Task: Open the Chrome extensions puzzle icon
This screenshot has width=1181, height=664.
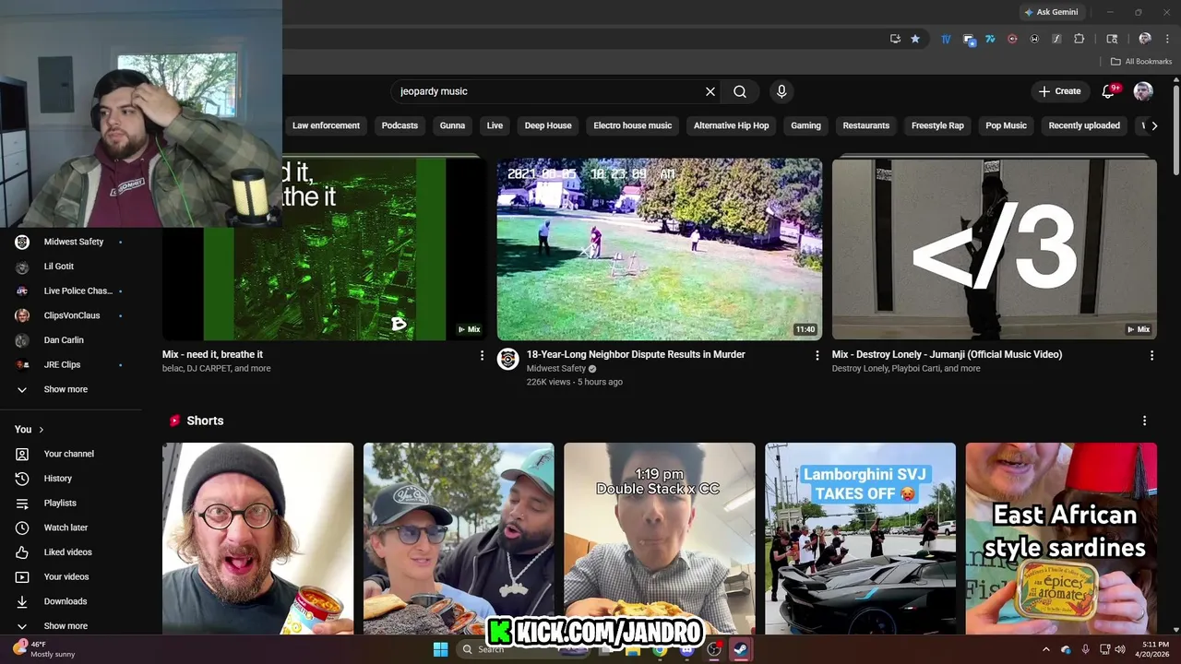Action: (1080, 39)
